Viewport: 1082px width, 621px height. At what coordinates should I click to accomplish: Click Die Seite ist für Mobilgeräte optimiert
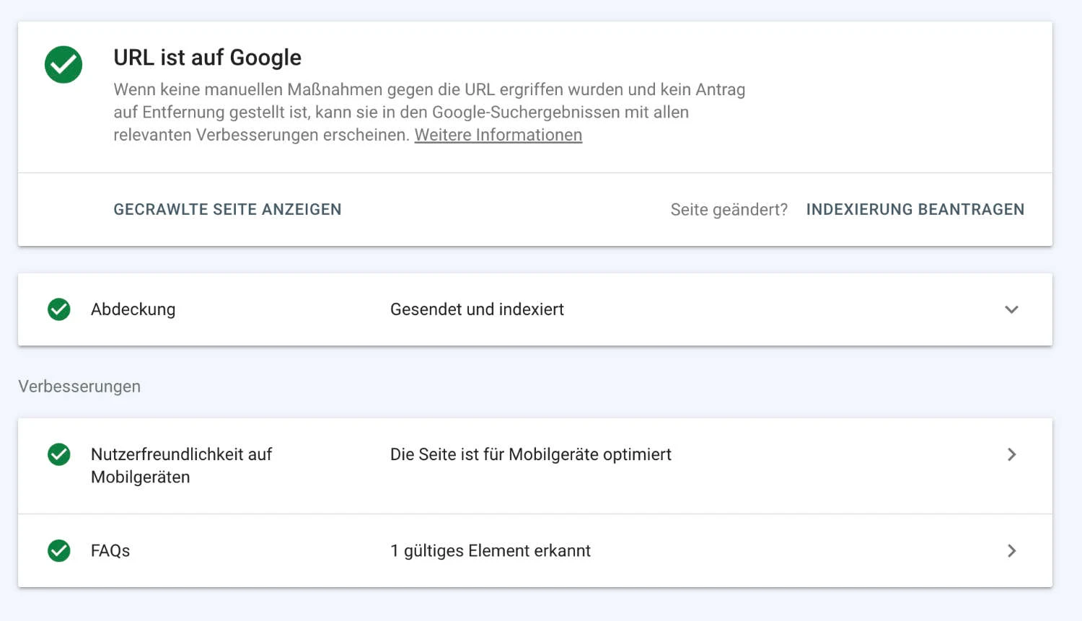click(530, 454)
